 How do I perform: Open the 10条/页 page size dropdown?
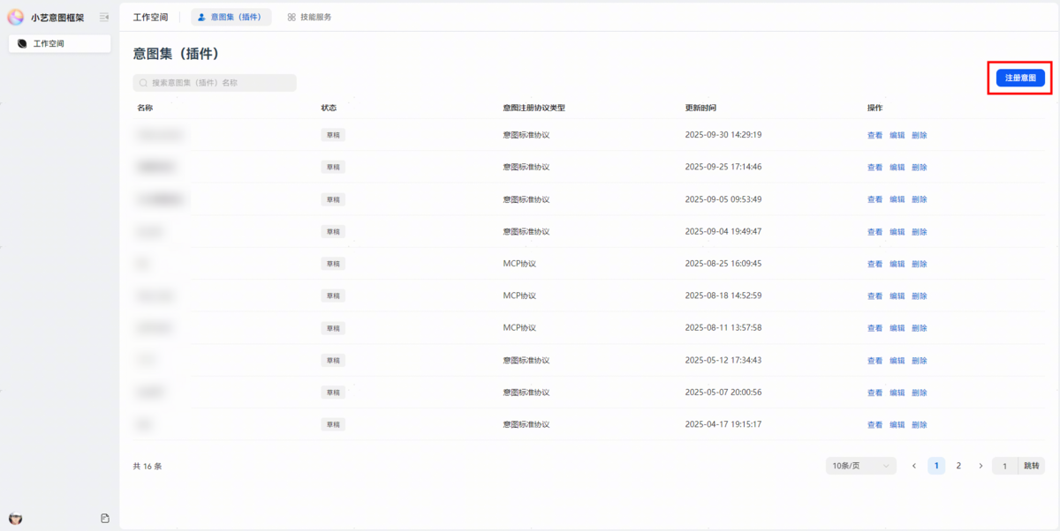pyautogui.click(x=859, y=466)
